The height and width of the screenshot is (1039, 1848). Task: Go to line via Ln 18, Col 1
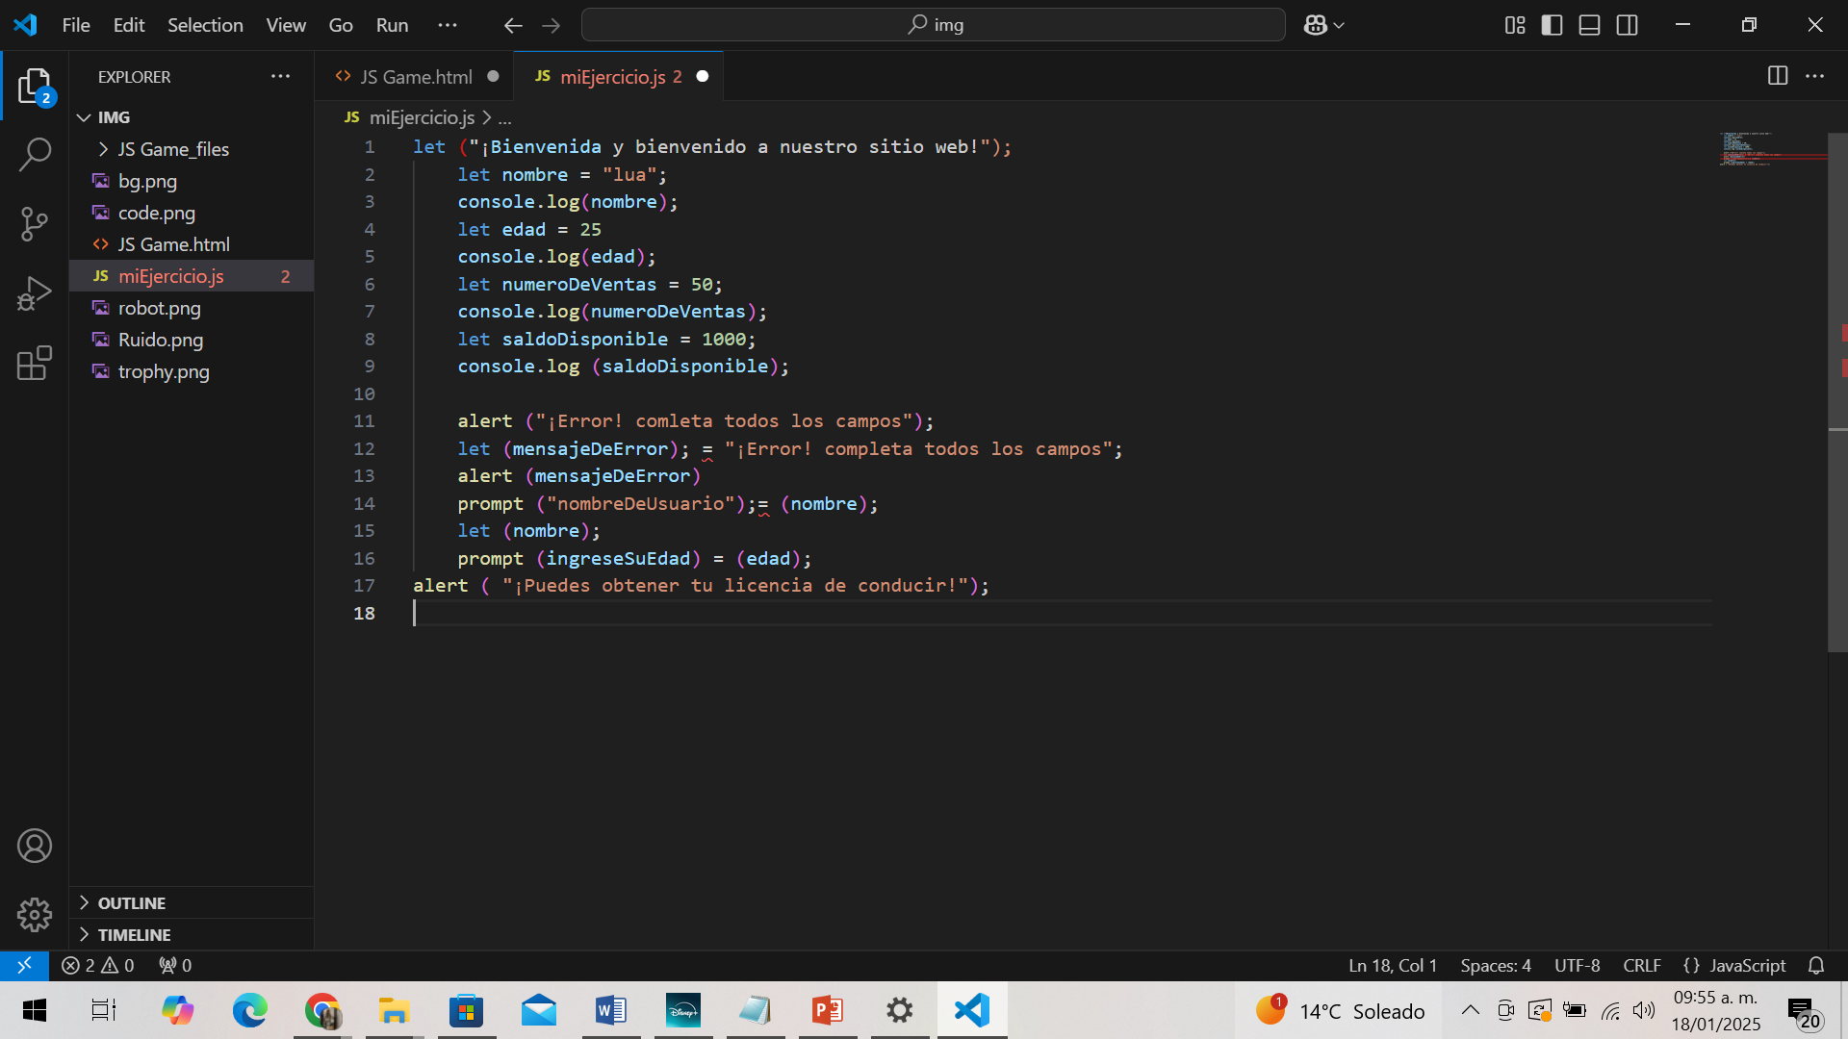point(1393,965)
